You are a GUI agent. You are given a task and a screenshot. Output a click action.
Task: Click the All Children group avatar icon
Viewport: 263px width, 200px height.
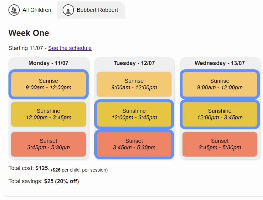(x=14, y=10)
